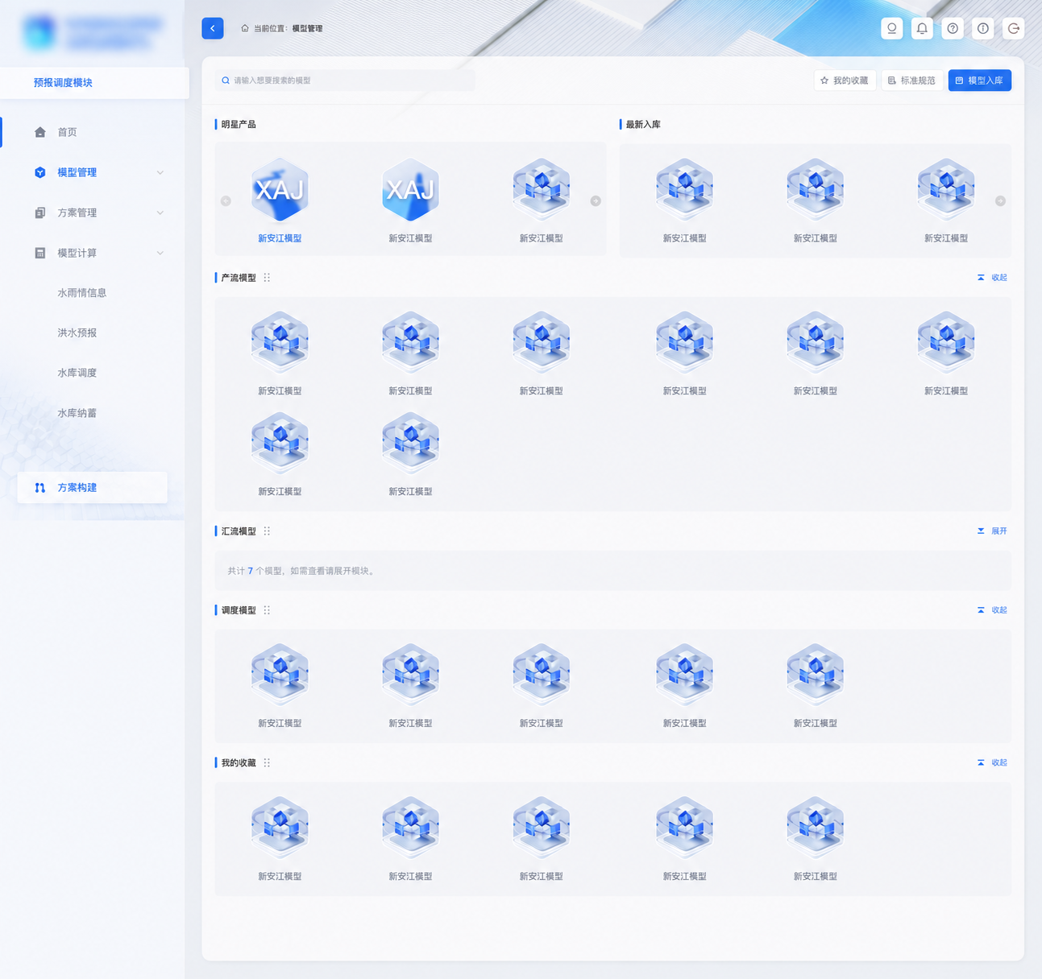Image resolution: width=1042 pixels, height=979 pixels.
Task: Collapse the 我的收藏 section with 收起
Action: tap(992, 762)
